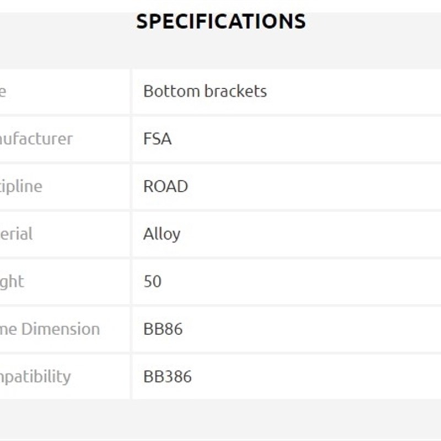Click the Frame Dimension row label
This screenshot has height=441, width=441.
coord(50,329)
